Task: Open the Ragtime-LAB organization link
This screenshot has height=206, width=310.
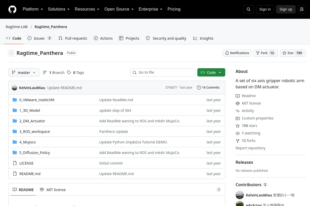Action: [17, 27]
